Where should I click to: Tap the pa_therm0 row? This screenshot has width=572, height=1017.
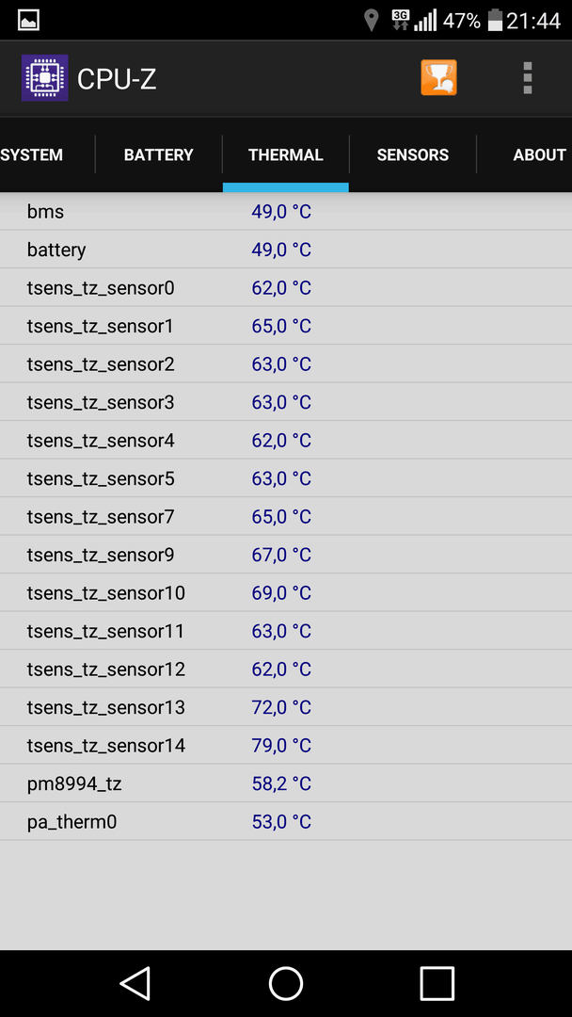point(286,822)
